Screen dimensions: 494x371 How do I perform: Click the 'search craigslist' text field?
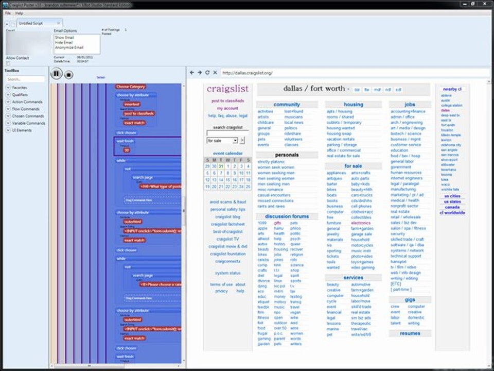(x=227, y=133)
